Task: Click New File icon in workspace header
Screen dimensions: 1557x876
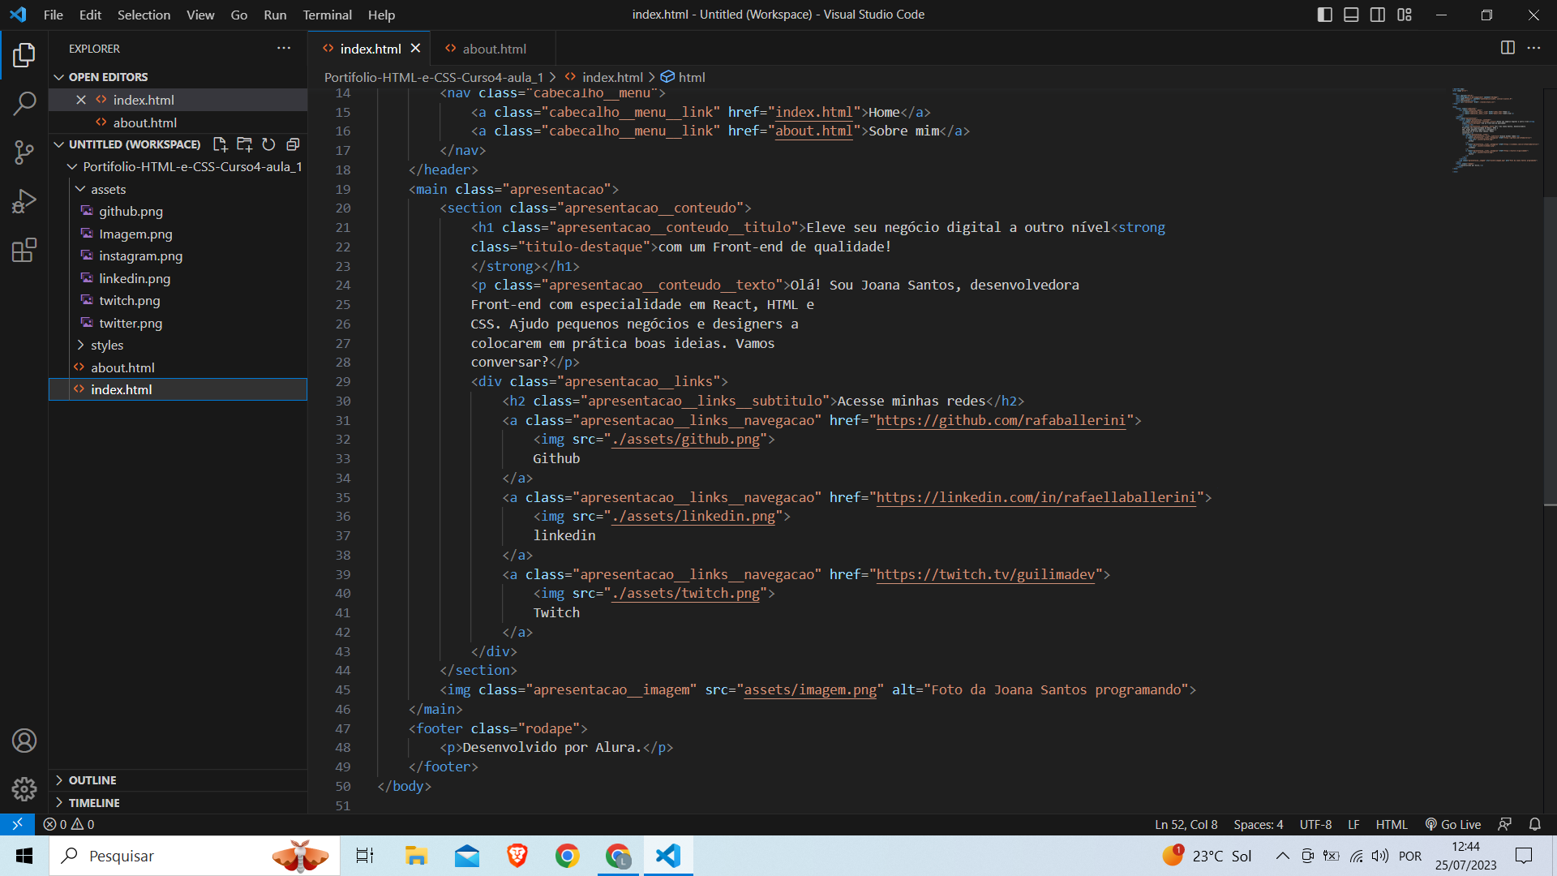Action: click(220, 144)
